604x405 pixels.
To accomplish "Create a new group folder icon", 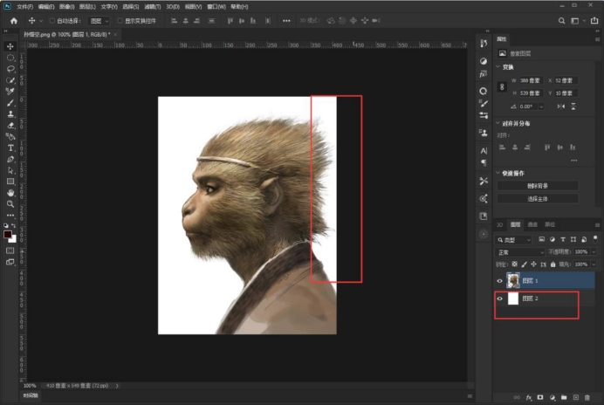I will click(564, 397).
